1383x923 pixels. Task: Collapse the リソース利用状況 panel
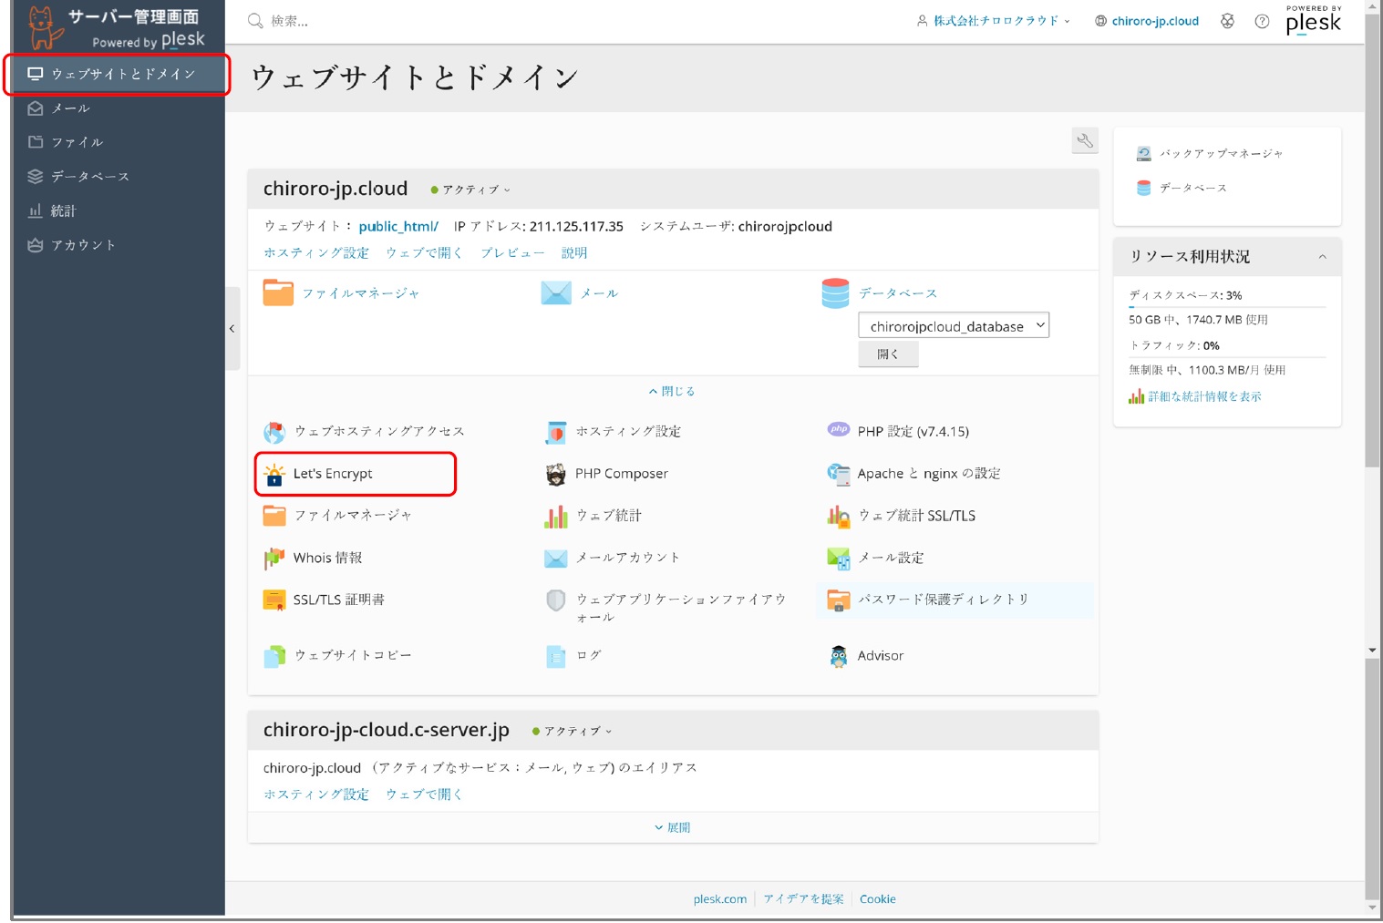point(1322,257)
